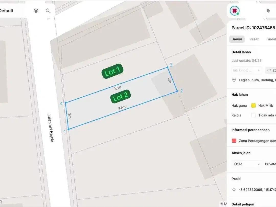Select the Lot 1 label

pos(112,71)
